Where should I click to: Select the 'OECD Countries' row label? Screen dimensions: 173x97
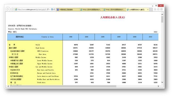point(43,51)
